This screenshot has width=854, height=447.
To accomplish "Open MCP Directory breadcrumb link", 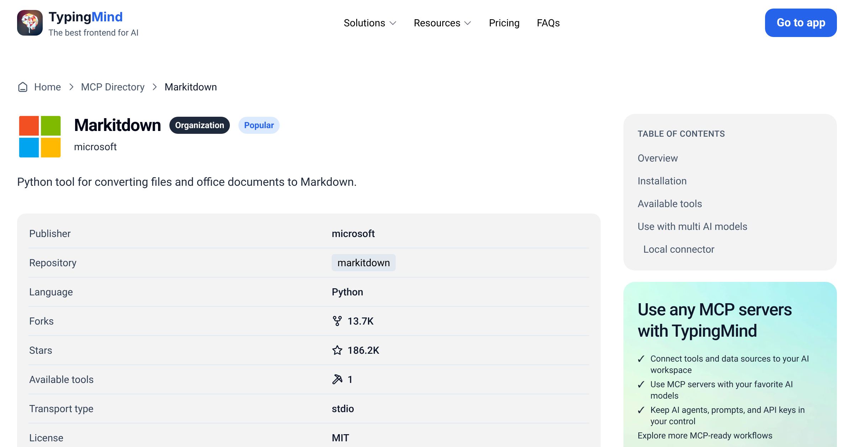I will (x=113, y=87).
